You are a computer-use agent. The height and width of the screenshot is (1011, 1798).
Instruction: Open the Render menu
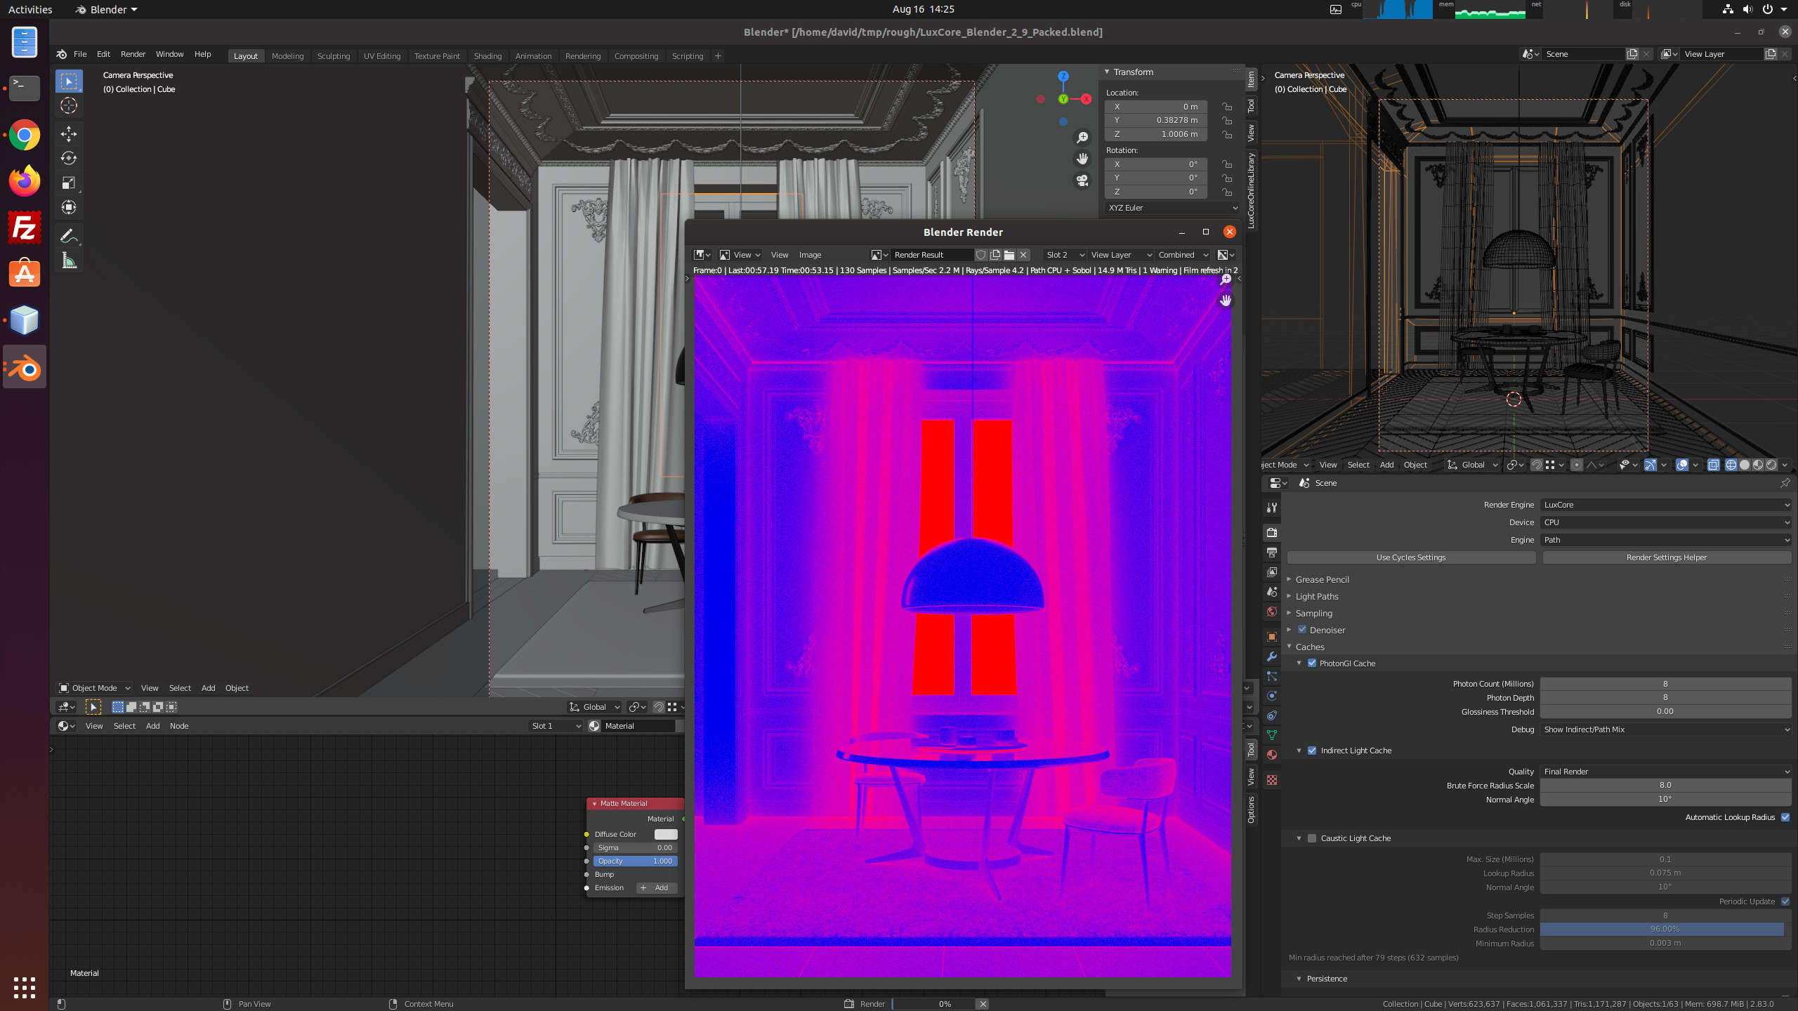click(x=133, y=54)
